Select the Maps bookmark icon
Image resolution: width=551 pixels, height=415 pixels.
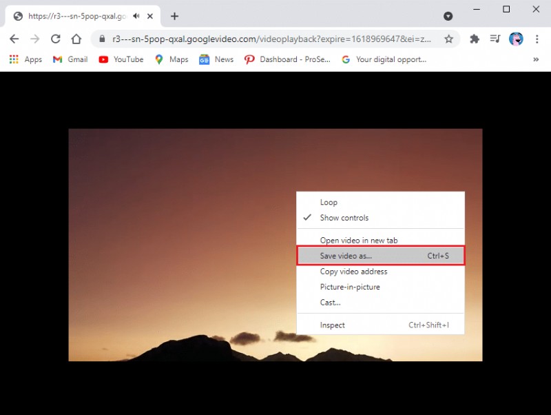coord(159,59)
